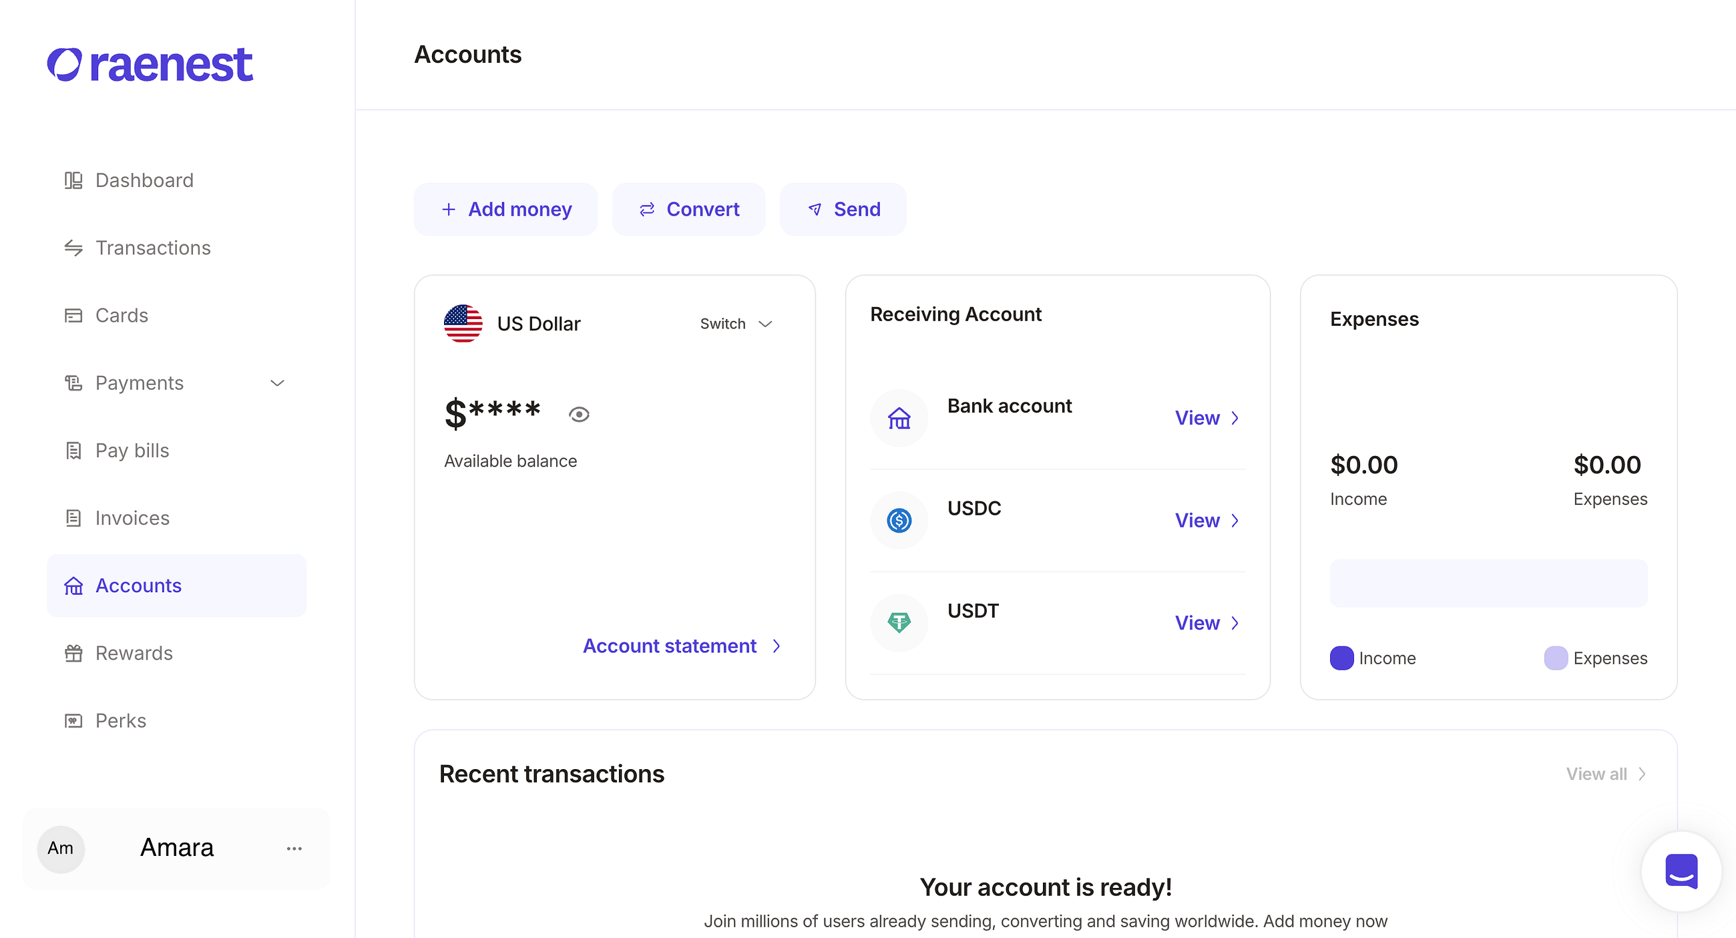1736x938 pixels.
Task: Click the Am avatar circle
Action: pos(61,849)
